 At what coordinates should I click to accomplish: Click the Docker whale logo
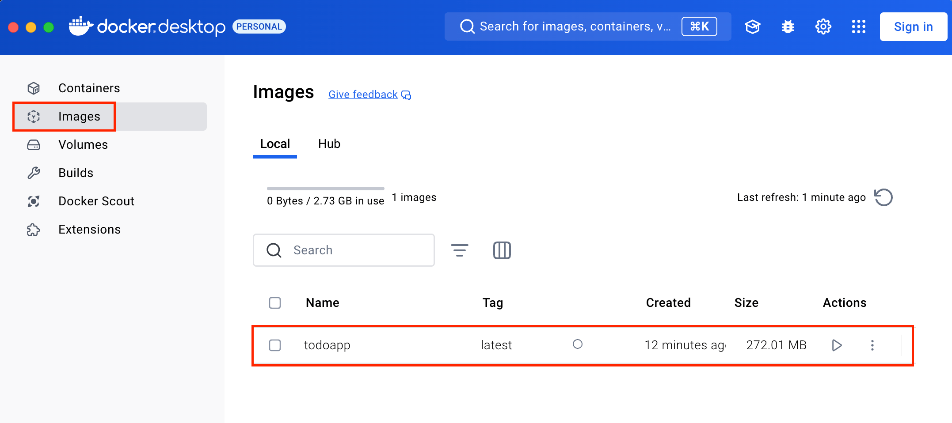[81, 26]
